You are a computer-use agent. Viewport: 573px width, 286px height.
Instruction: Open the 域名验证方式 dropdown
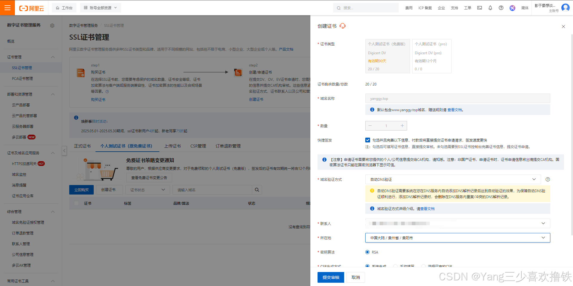click(453, 179)
